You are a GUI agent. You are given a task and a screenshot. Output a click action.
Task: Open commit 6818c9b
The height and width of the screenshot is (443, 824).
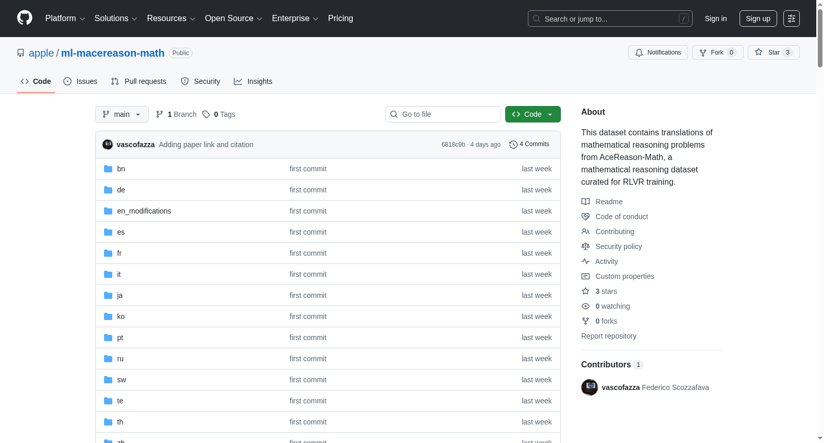click(453, 145)
